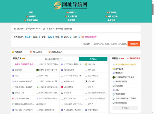Click the 网址导航网 site logo
The image size is (154, 114).
pos(71,5)
